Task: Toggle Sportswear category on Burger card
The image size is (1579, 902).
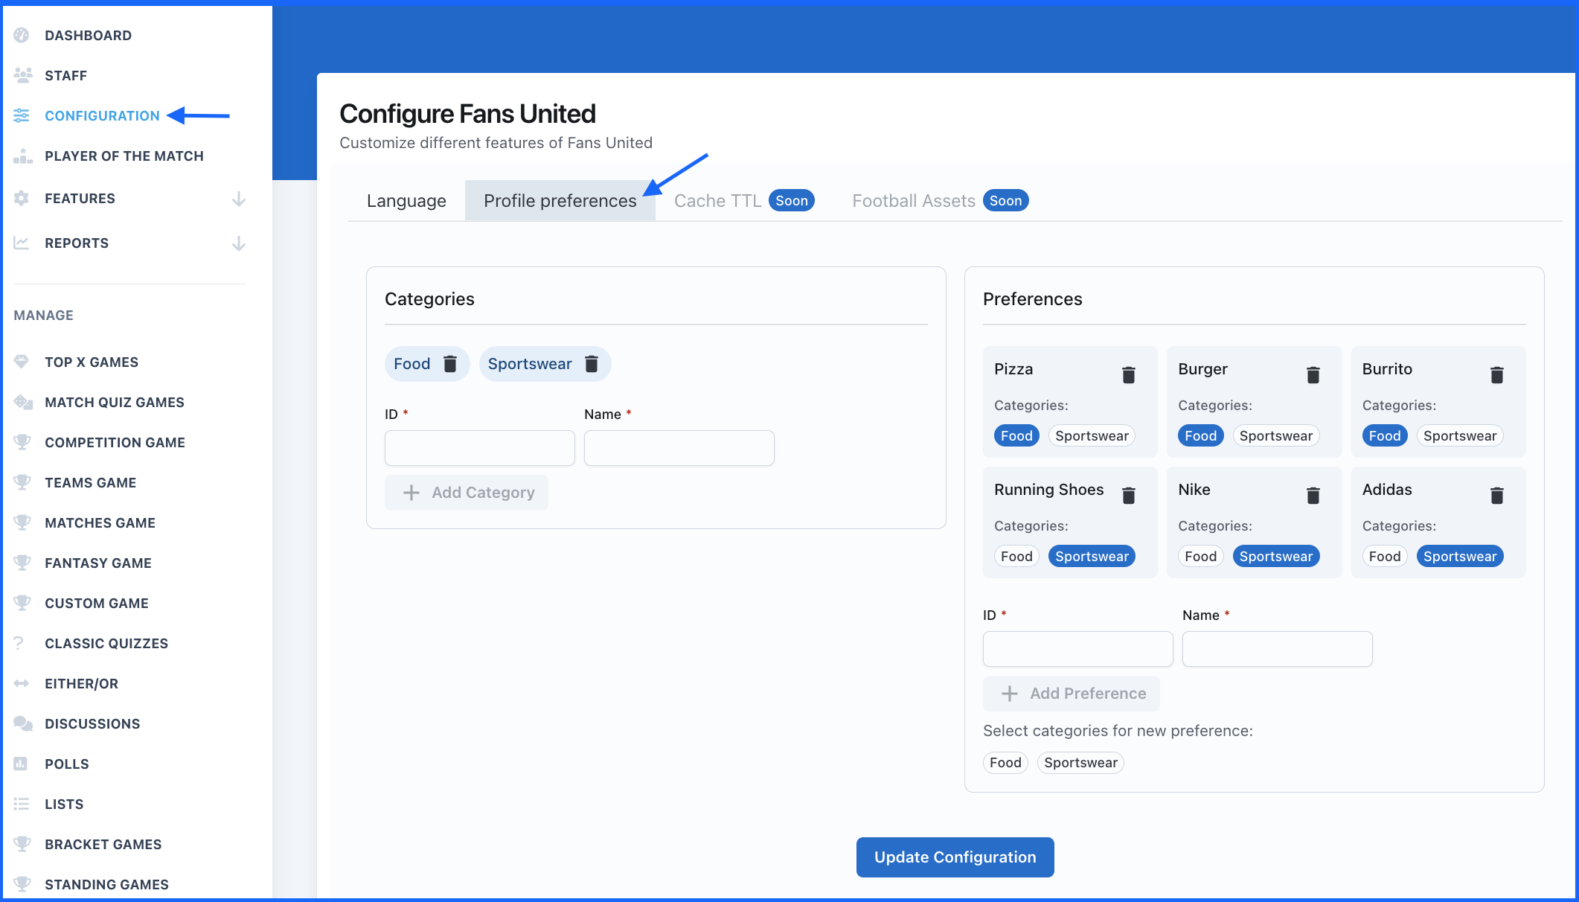Action: coord(1276,435)
